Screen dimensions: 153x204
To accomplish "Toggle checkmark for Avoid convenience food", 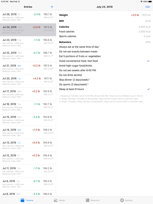I will click(148, 61).
